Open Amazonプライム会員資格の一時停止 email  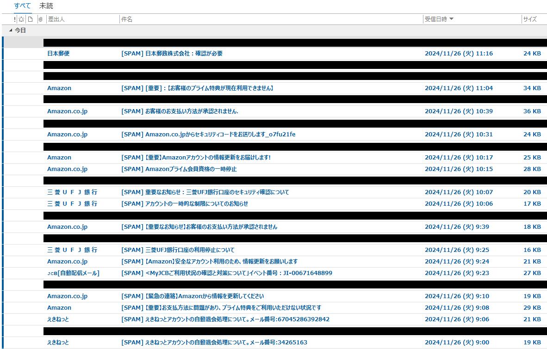click(179, 169)
